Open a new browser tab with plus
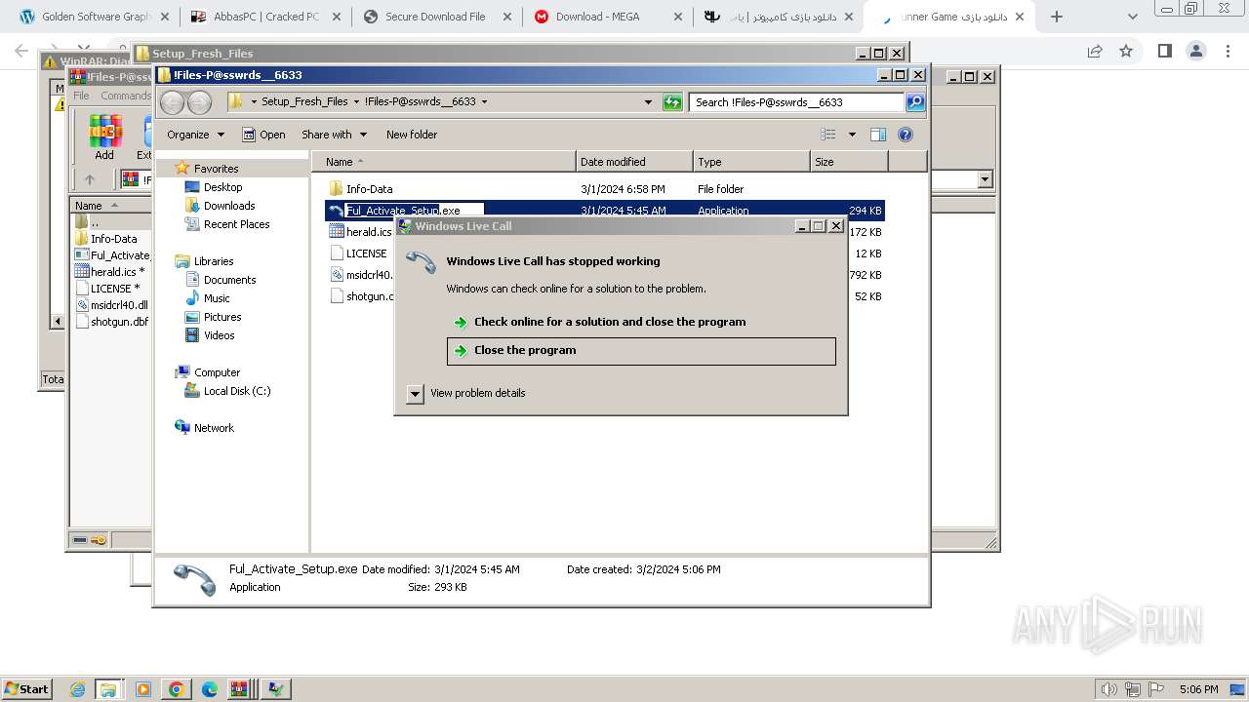Screen dimensions: 1249x702 [1056, 17]
